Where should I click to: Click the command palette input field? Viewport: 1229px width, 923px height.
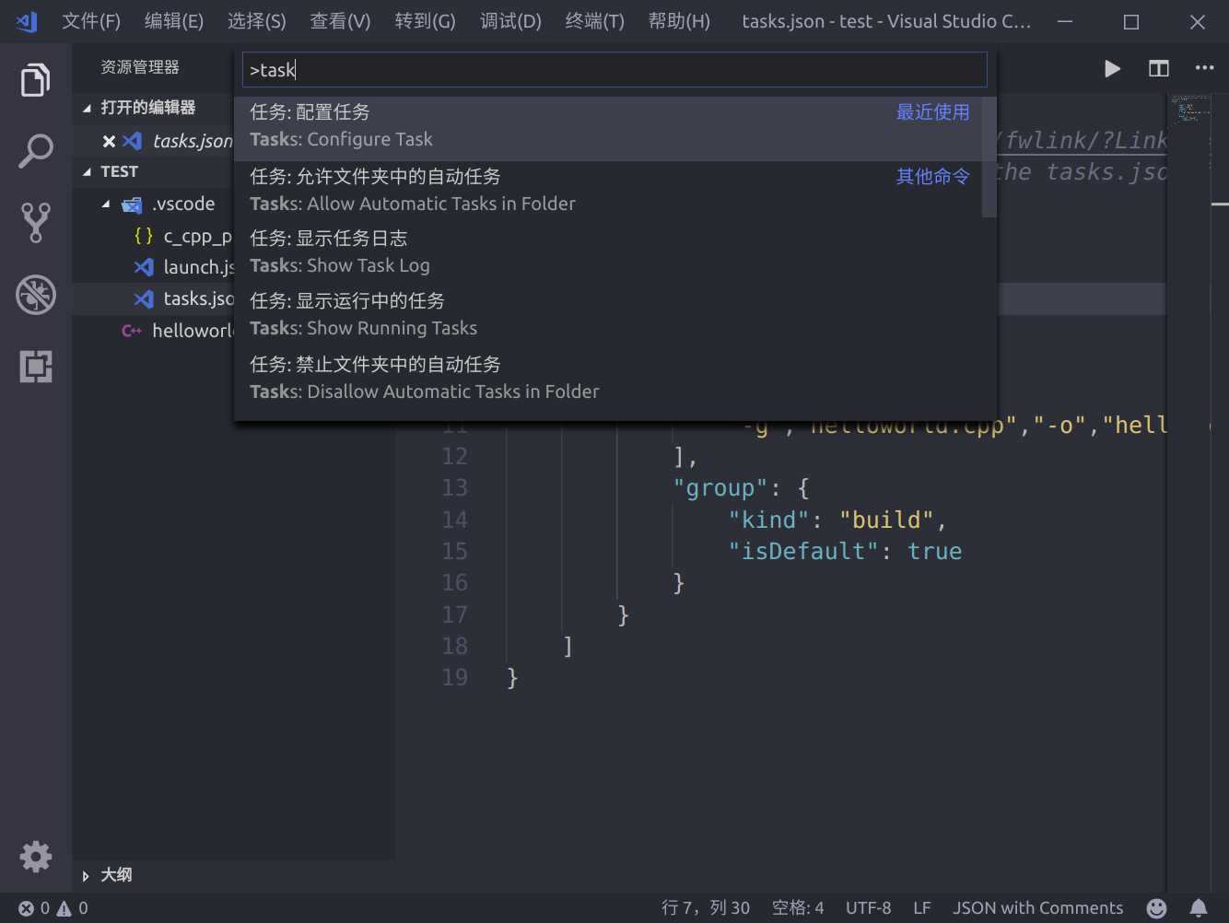pyautogui.click(x=614, y=70)
